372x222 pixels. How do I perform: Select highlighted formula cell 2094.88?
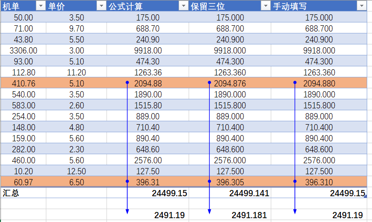coord(148,83)
